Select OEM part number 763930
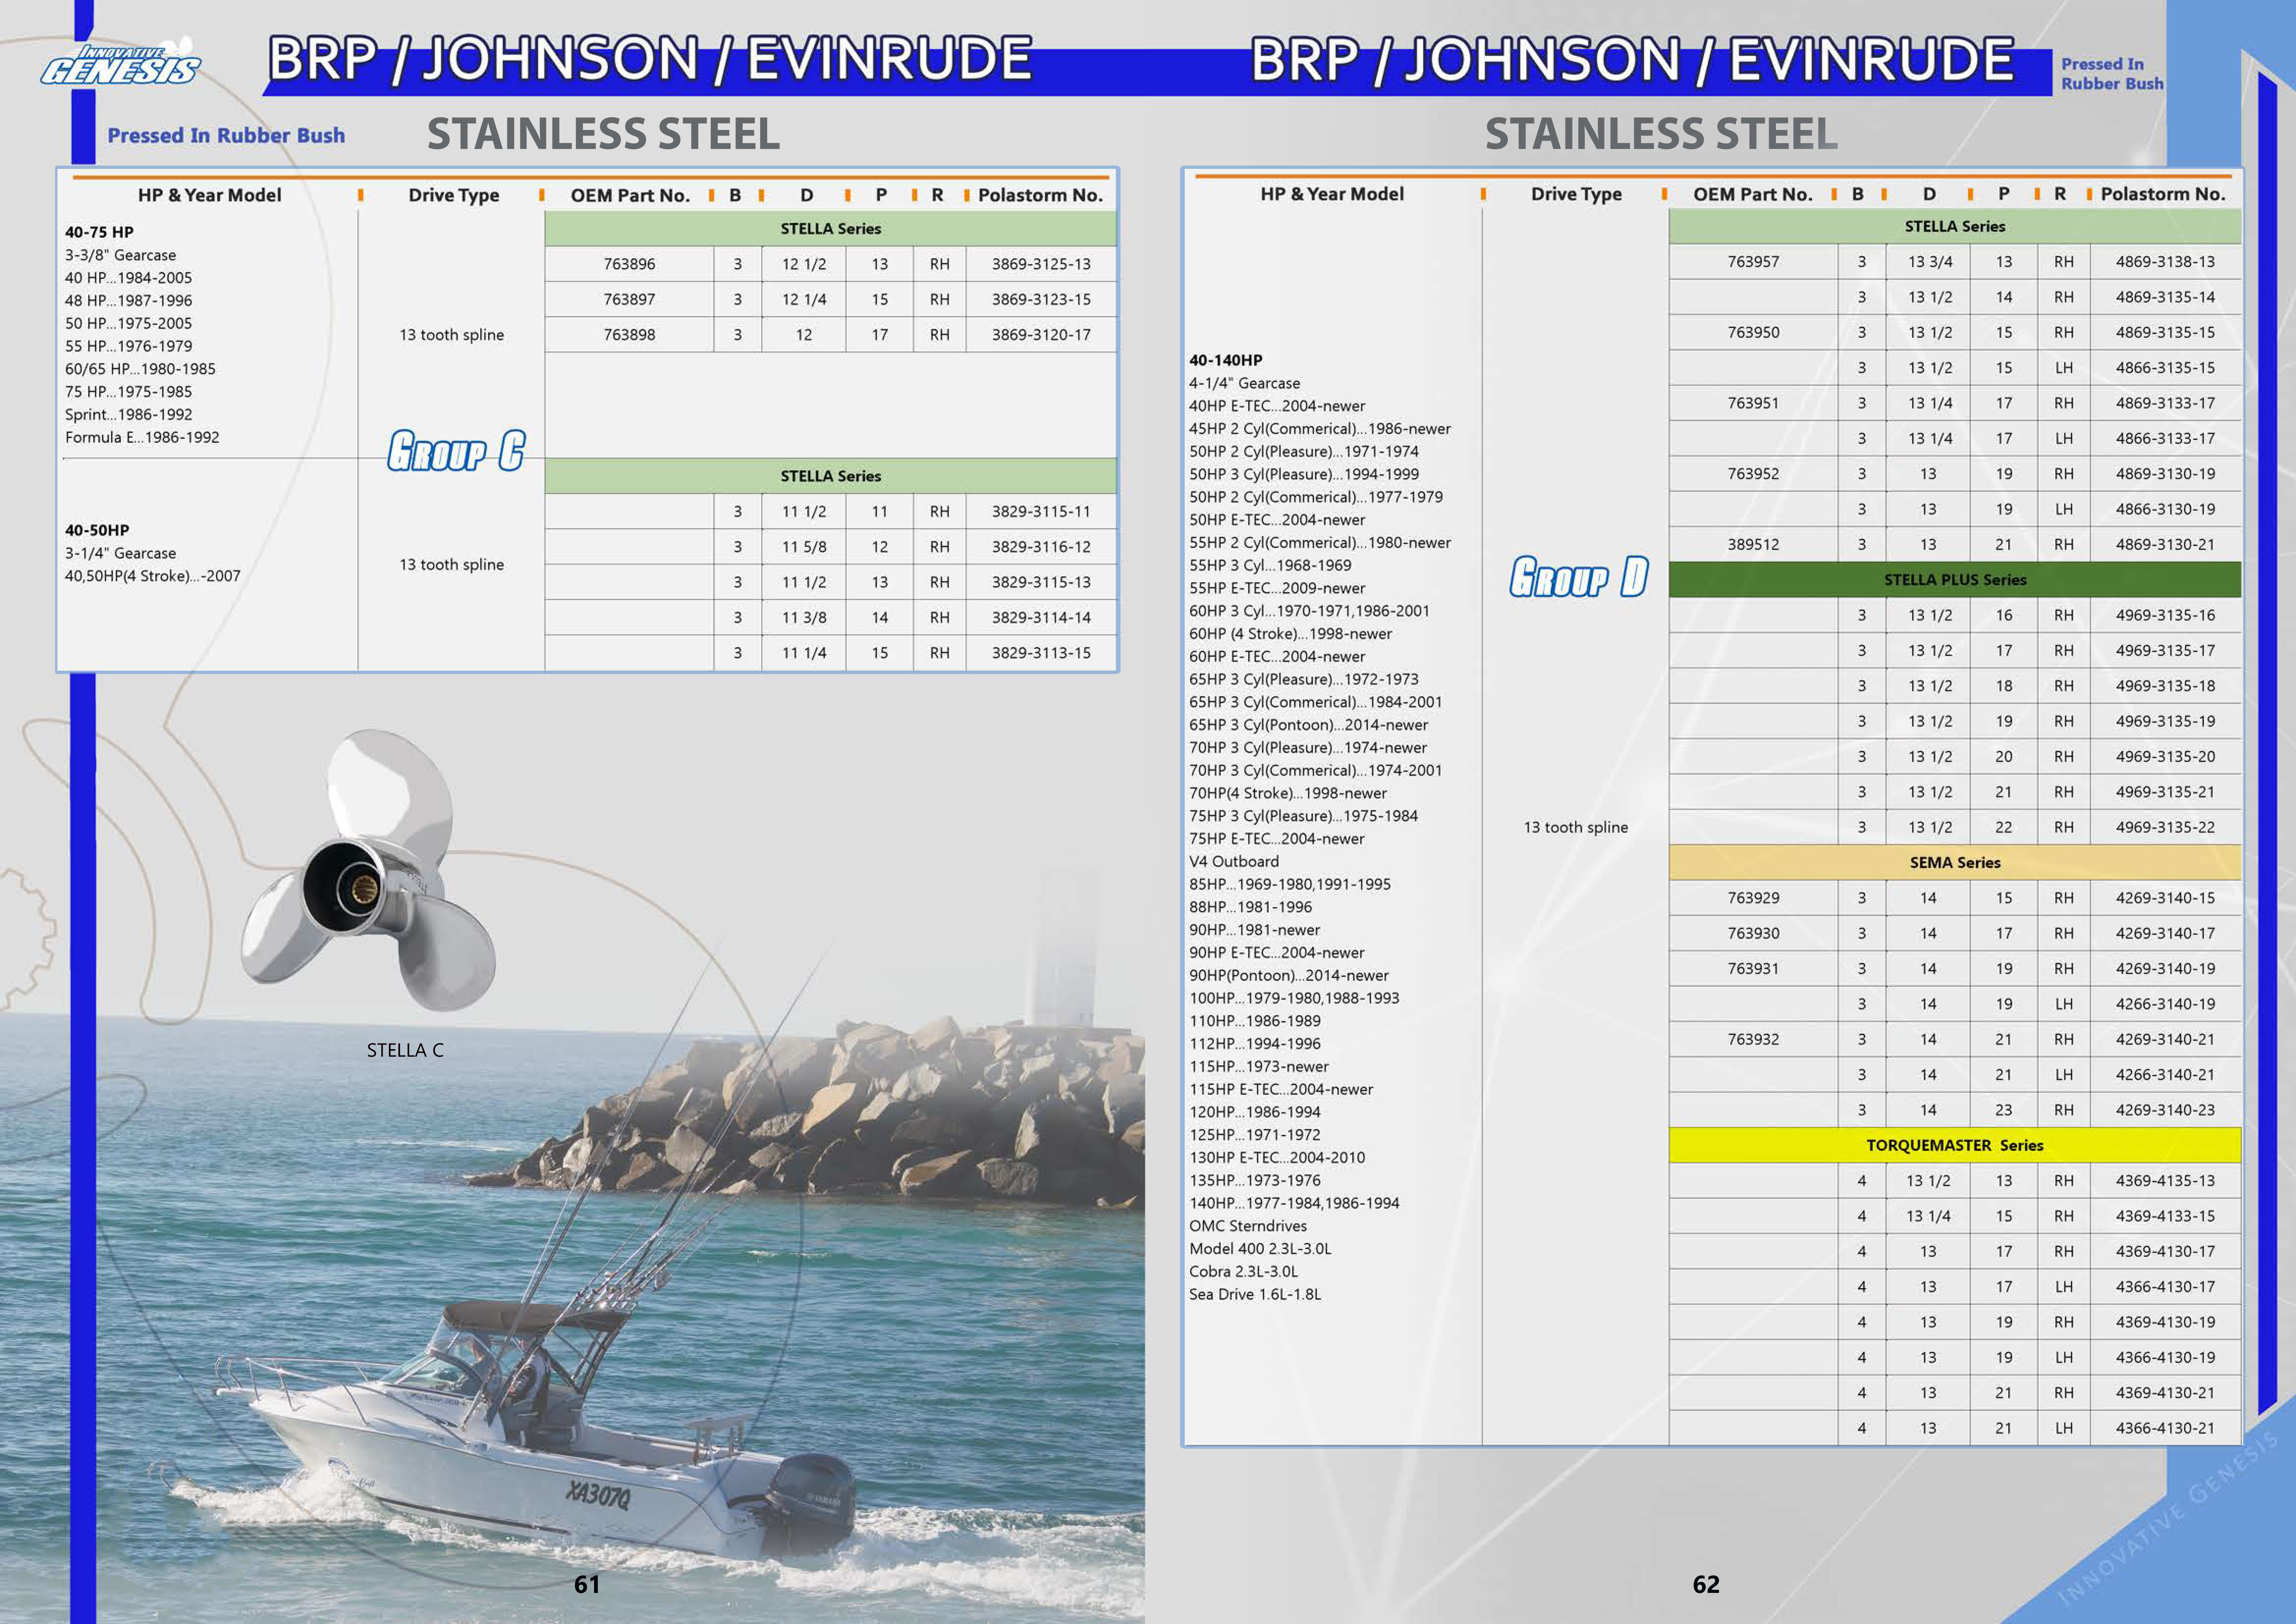 tap(1753, 933)
